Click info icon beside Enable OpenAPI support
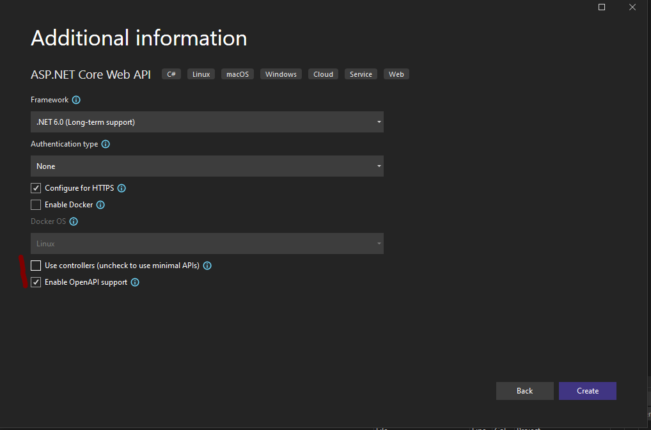This screenshot has width=651, height=430. coord(135,282)
